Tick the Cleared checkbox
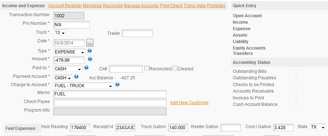328x136 pixels. pyautogui.click(x=175, y=68)
